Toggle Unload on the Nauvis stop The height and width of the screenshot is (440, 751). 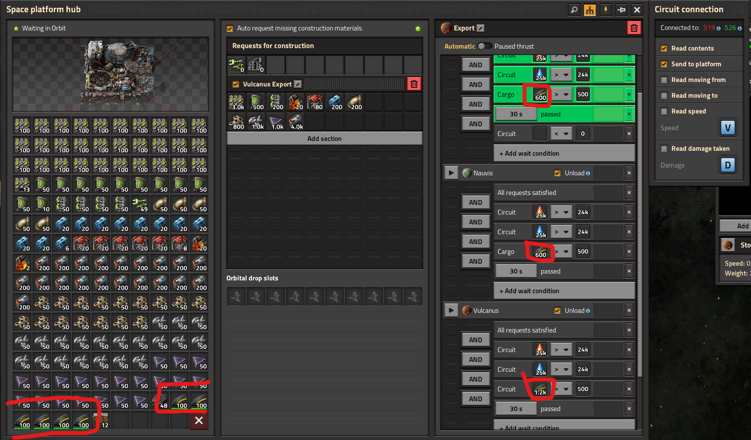tap(557, 173)
